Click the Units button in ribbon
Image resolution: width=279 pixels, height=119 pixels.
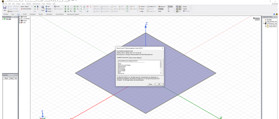[159, 11]
